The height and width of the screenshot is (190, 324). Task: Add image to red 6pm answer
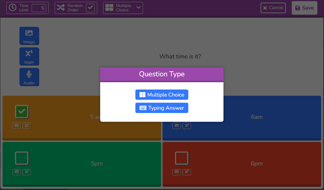177,172
